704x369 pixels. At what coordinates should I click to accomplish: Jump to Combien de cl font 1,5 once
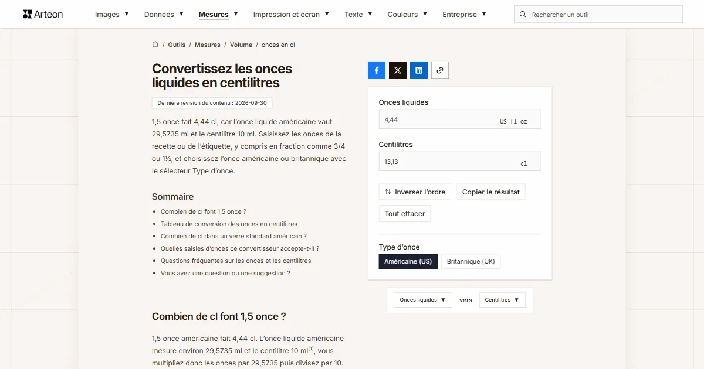[204, 211]
